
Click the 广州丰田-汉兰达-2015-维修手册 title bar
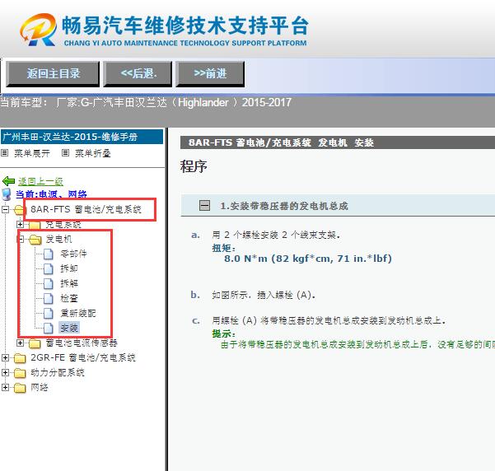coord(82,137)
